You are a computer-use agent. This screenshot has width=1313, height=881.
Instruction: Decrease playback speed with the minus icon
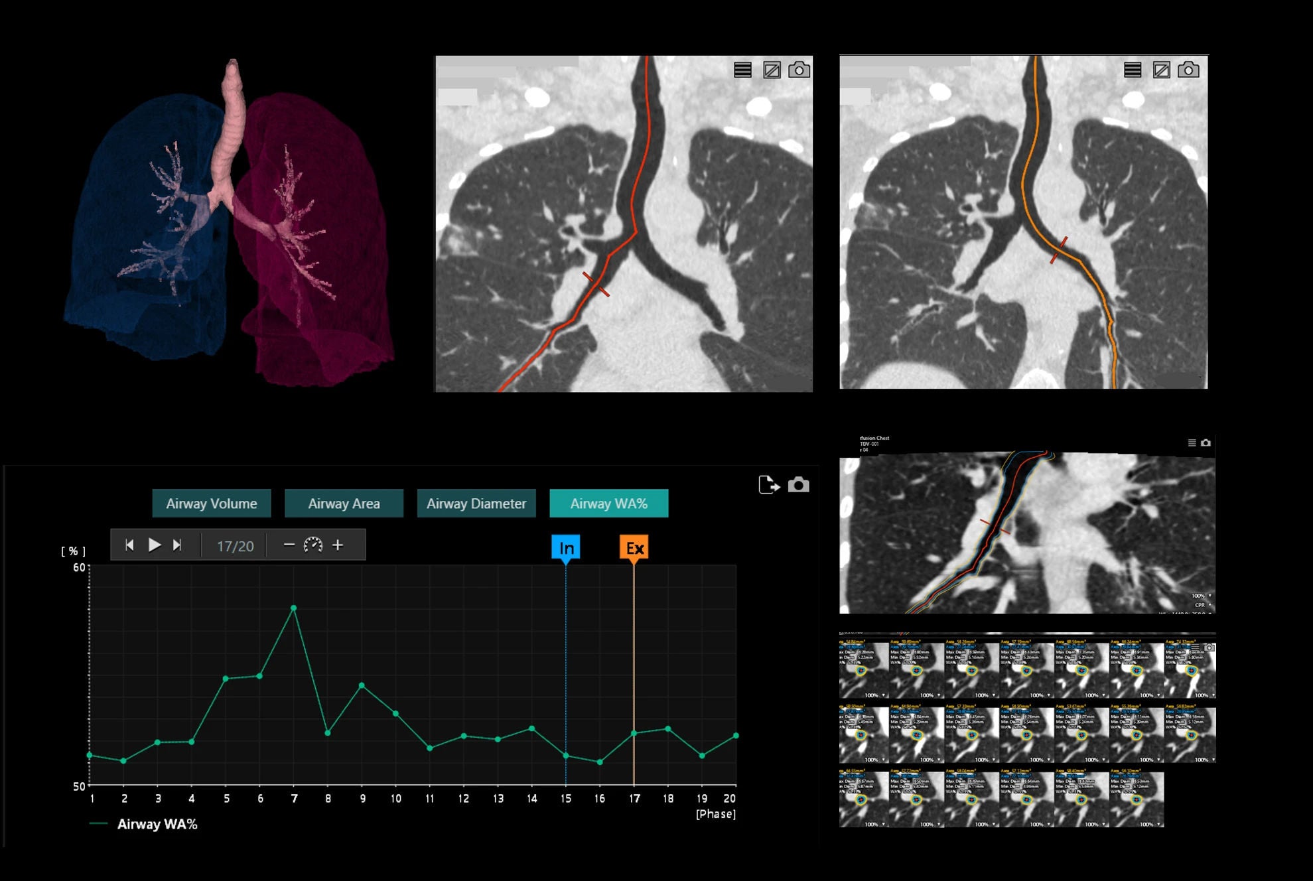[x=289, y=545]
